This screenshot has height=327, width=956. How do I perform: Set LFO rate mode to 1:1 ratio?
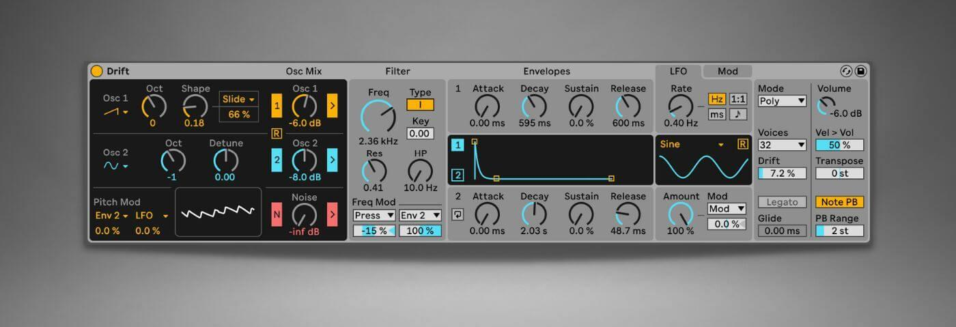(x=738, y=99)
